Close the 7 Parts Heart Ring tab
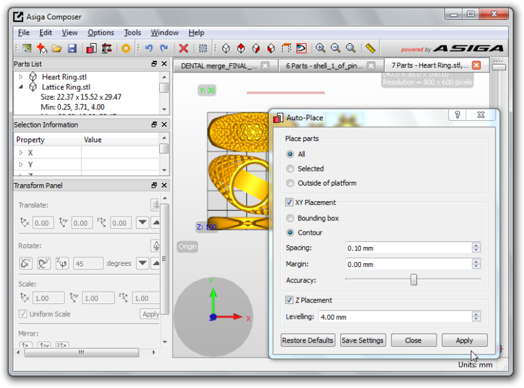524x388 pixels. pyautogui.click(x=476, y=65)
